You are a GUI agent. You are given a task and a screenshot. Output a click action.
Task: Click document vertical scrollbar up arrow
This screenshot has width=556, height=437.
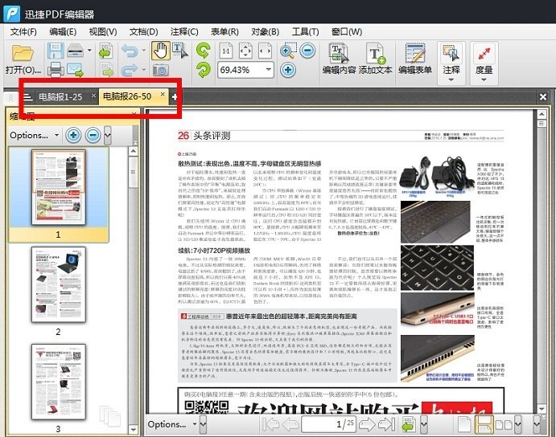coord(541,114)
